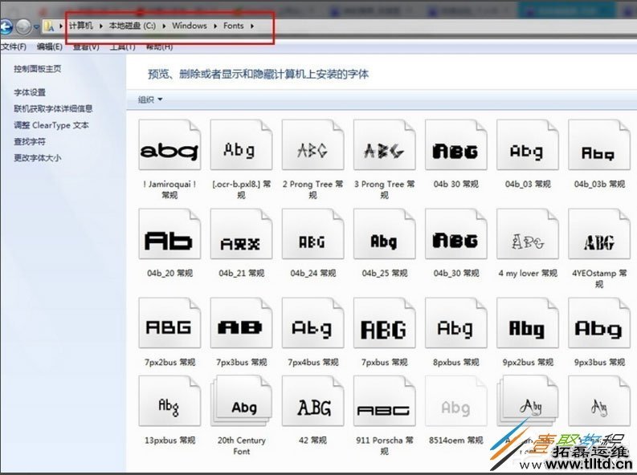Click the 本地磁盘 (C:) breadcrumb segment
Image resolution: width=637 pixels, height=475 pixels.
(132, 26)
